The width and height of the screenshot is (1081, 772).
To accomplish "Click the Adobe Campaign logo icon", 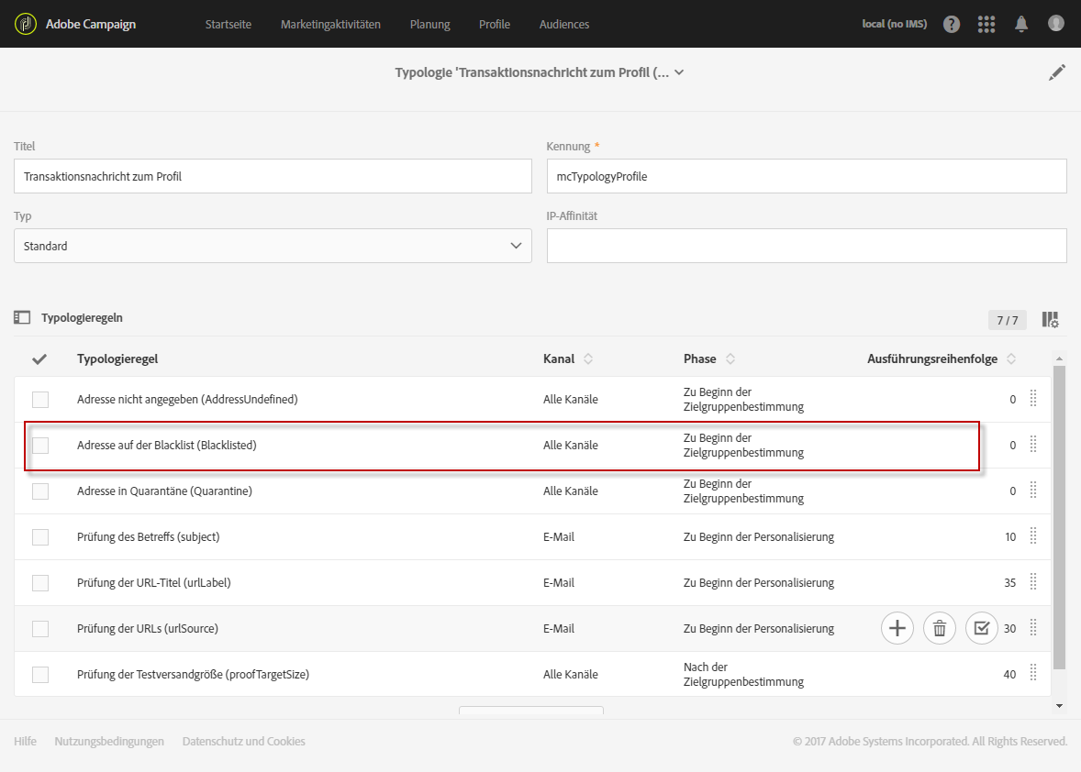I will click(26, 24).
